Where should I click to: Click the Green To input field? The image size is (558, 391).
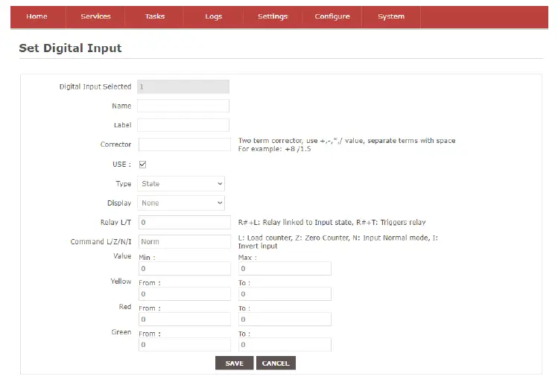pyautogui.click(x=284, y=345)
